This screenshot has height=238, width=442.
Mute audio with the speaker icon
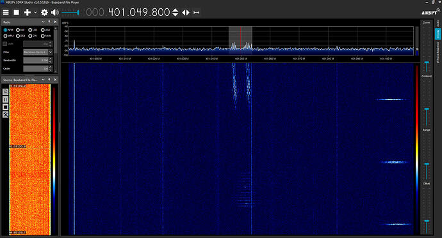(54, 12)
